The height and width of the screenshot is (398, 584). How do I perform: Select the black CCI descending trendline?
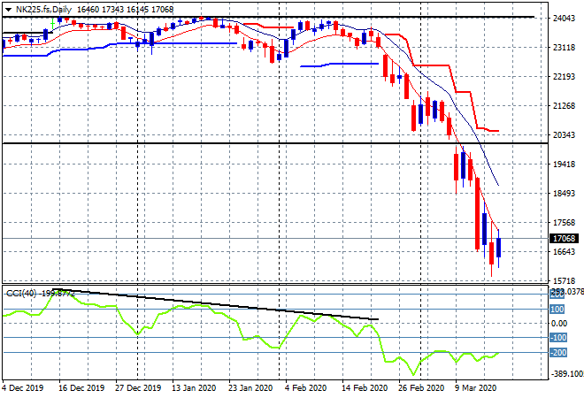(x=215, y=303)
